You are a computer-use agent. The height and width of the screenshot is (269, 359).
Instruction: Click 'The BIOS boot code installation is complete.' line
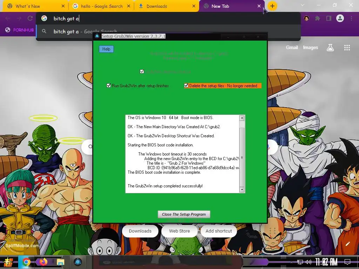(164, 172)
